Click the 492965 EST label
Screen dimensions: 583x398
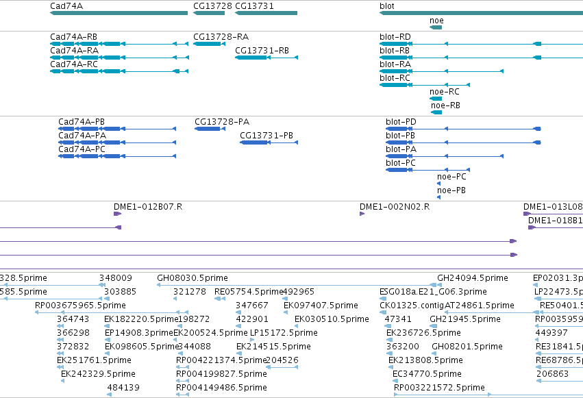pos(299,292)
